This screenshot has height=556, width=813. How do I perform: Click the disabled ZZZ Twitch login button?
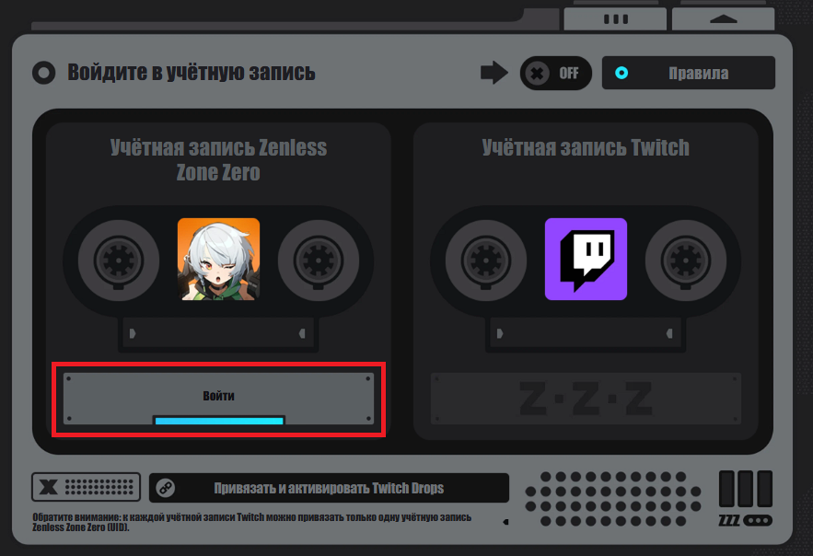(x=586, y=399)
